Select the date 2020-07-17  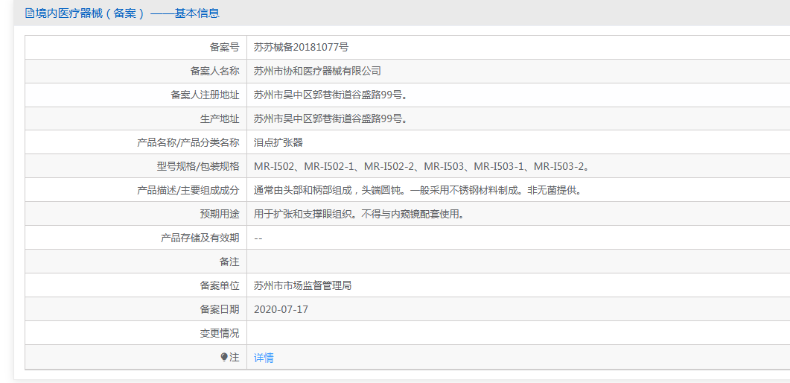click(281, 309)
